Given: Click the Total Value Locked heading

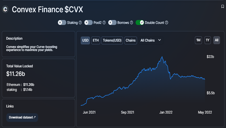Looking at the screenshot, I should click(x=19, y=66).
